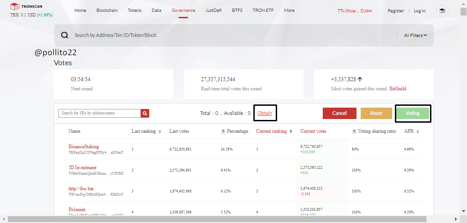Sort by Last ranking arrows
This screenshot has width=467, height=223.
pos(160,131)
